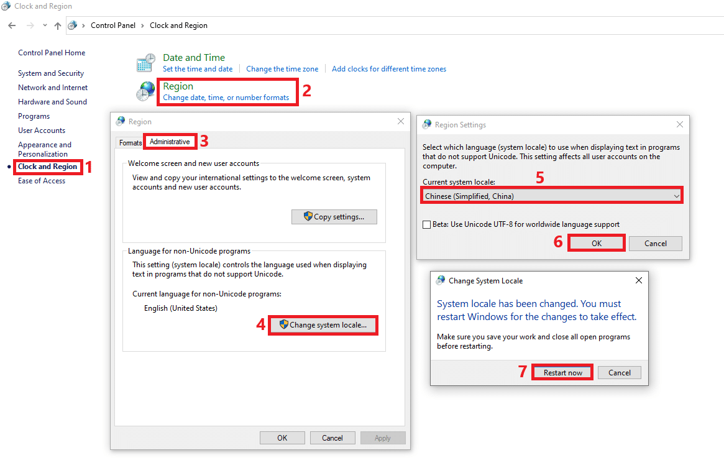Click OK in Region dialog
Screen dimensions: 724x463
pyautogui.click(x=282, y=438)
